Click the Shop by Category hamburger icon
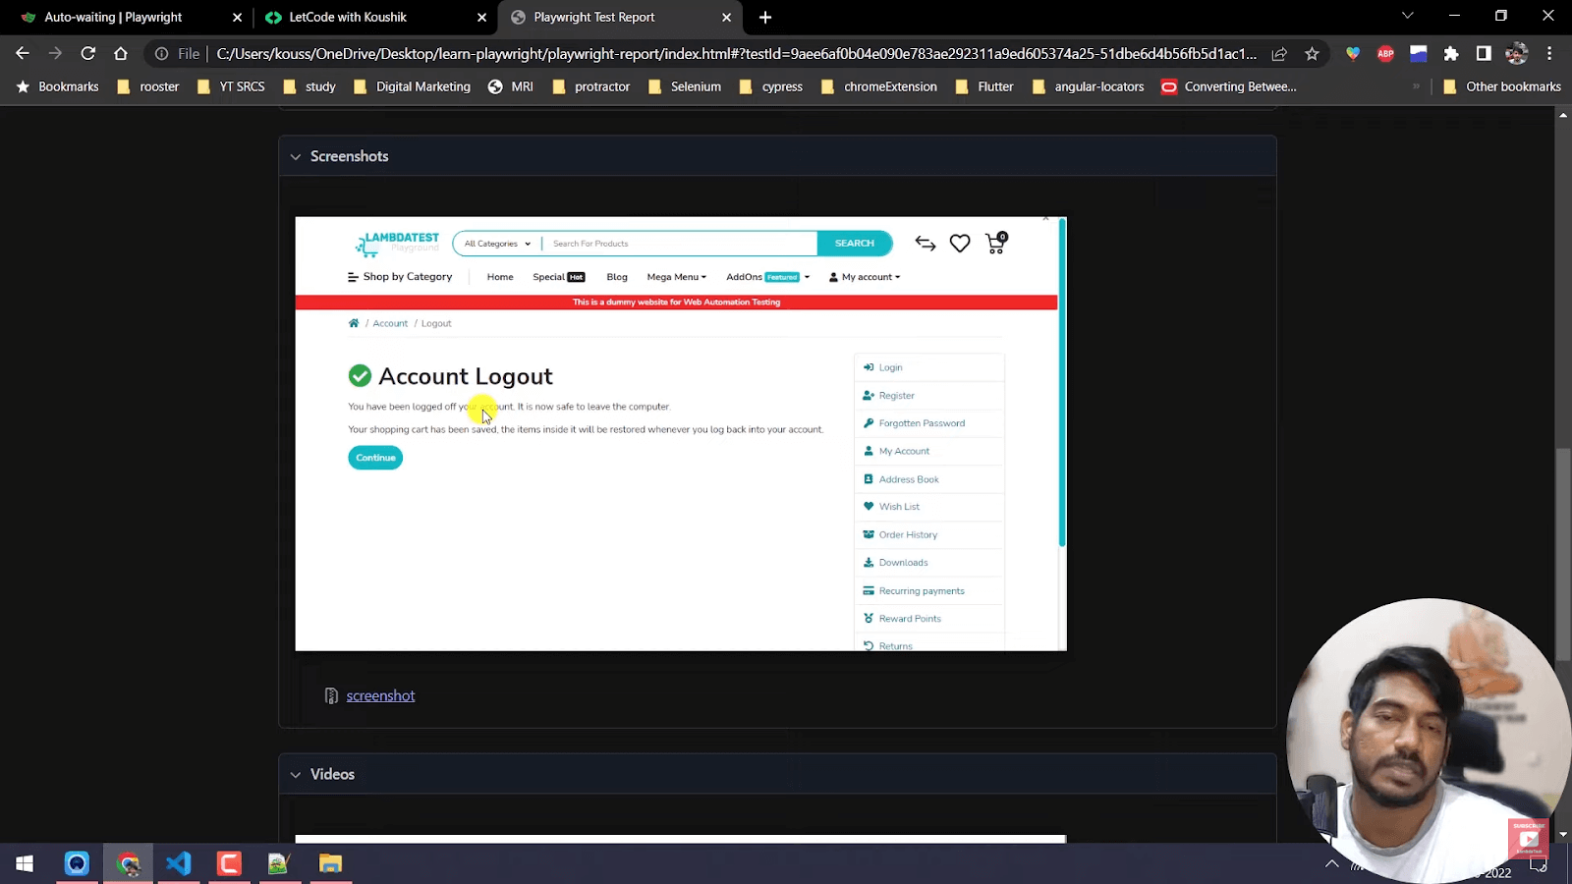The height and width of the screenshot is (884, 1572). coord(352,276)
